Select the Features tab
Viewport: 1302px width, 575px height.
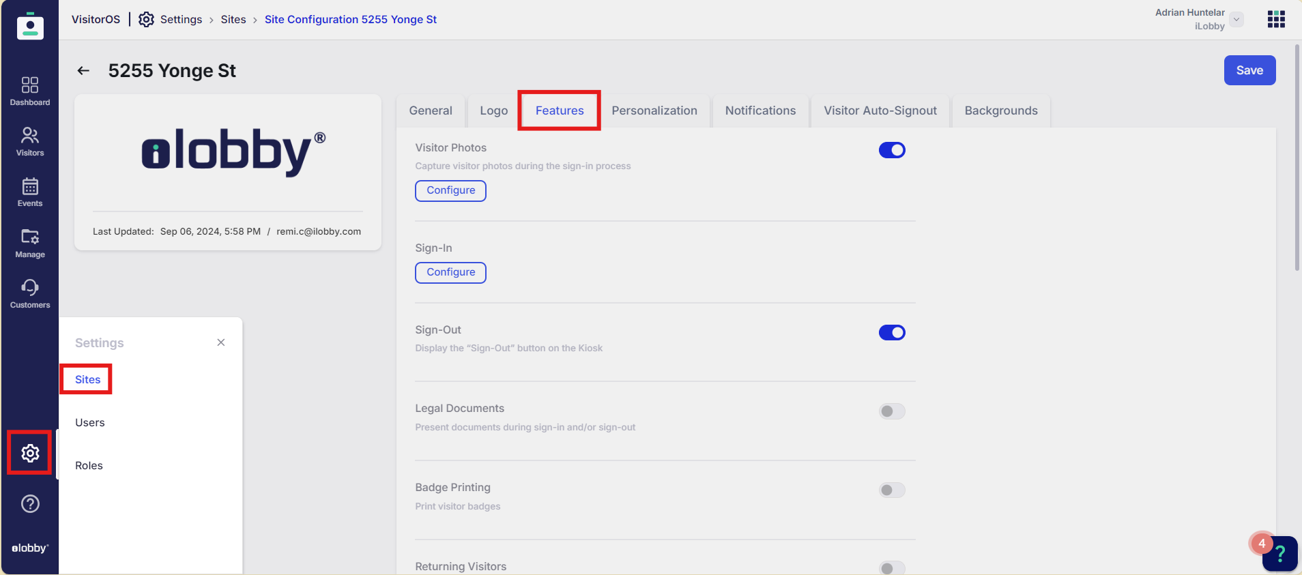560,111
